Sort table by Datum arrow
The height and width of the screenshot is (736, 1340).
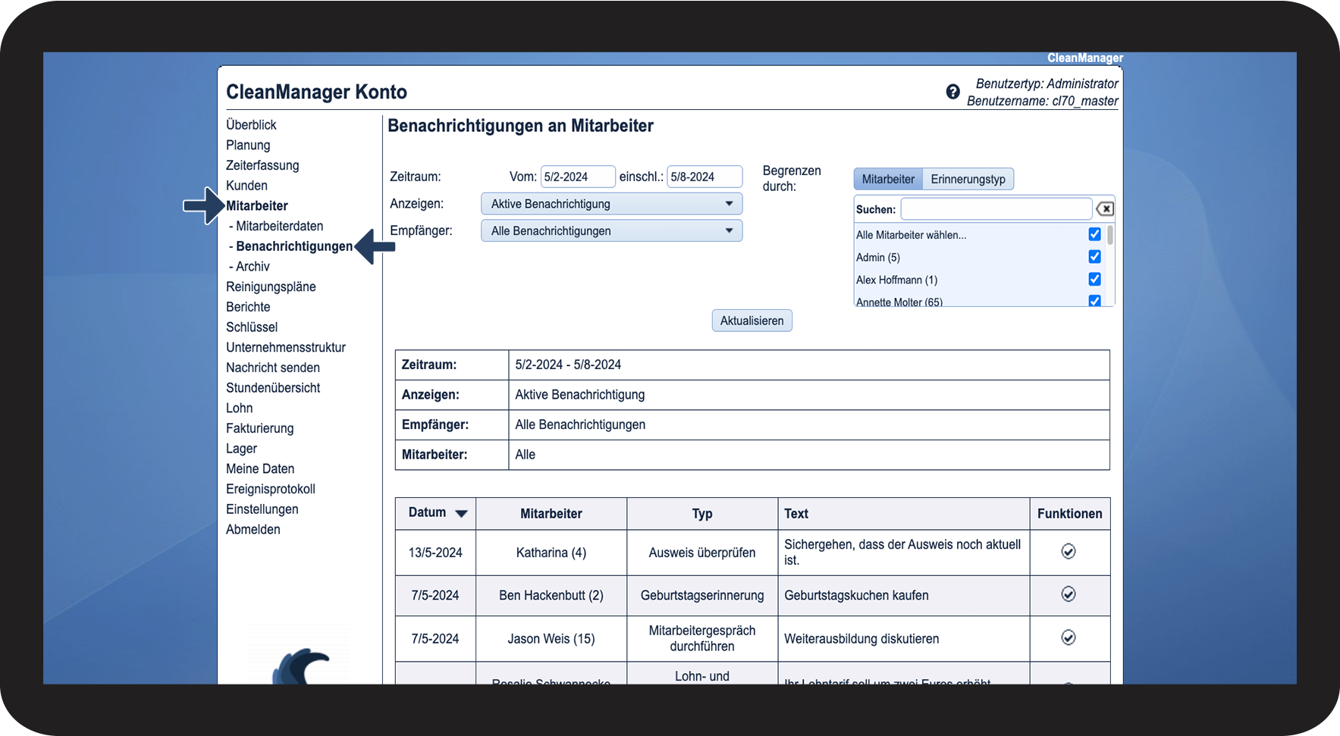461,514
